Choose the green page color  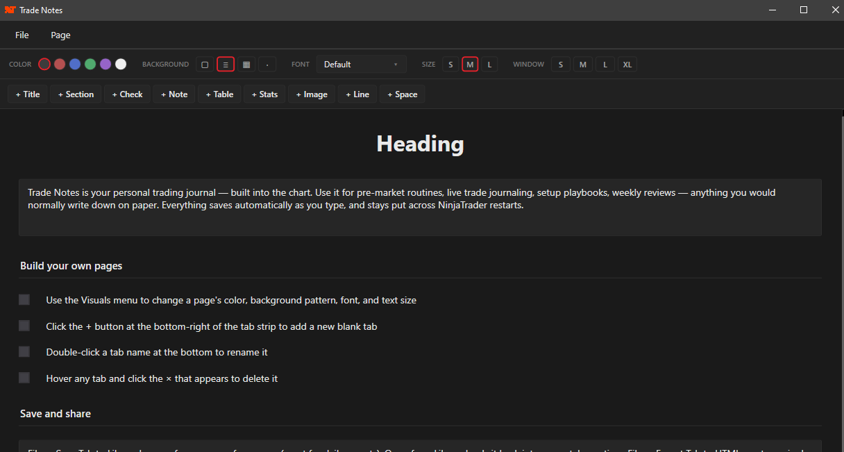(x=90, y=65)
